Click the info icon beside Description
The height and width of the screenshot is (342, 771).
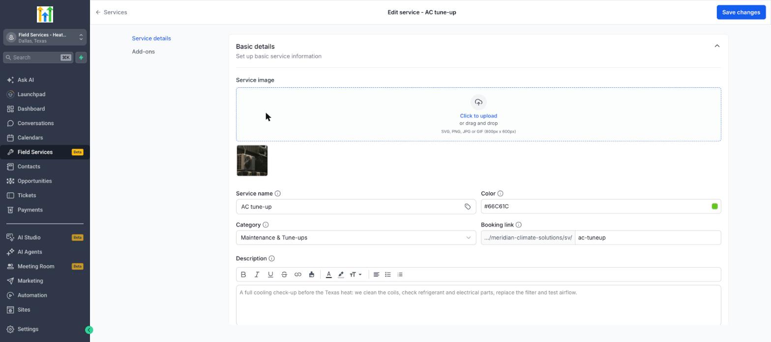(x=272, y=259)
